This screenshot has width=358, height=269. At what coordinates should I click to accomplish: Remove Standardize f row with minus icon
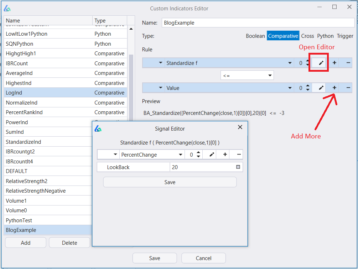[348, 63]
